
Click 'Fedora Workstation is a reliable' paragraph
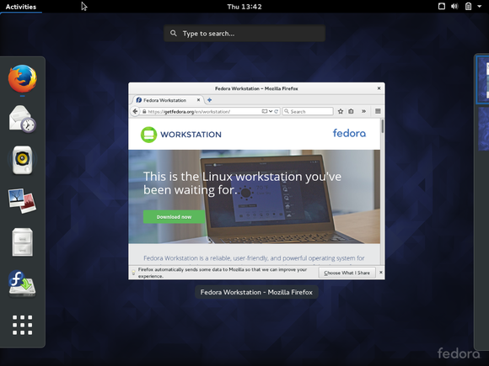[254, 258]
